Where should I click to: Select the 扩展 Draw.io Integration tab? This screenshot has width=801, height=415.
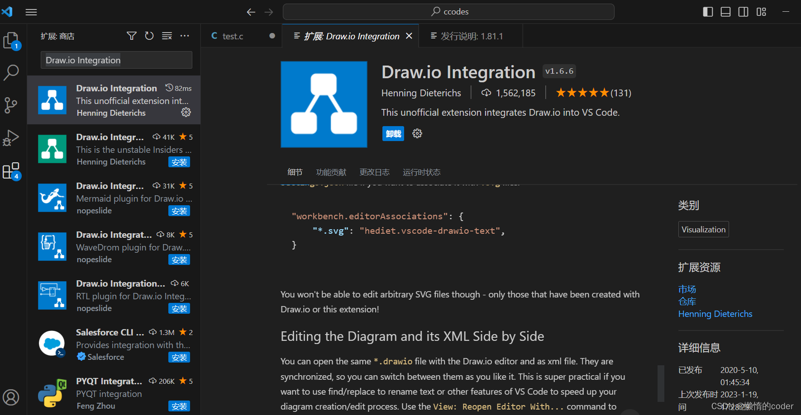click(351, 36)
